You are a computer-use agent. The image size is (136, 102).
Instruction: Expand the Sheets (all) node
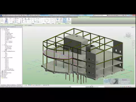coord(1,74)
